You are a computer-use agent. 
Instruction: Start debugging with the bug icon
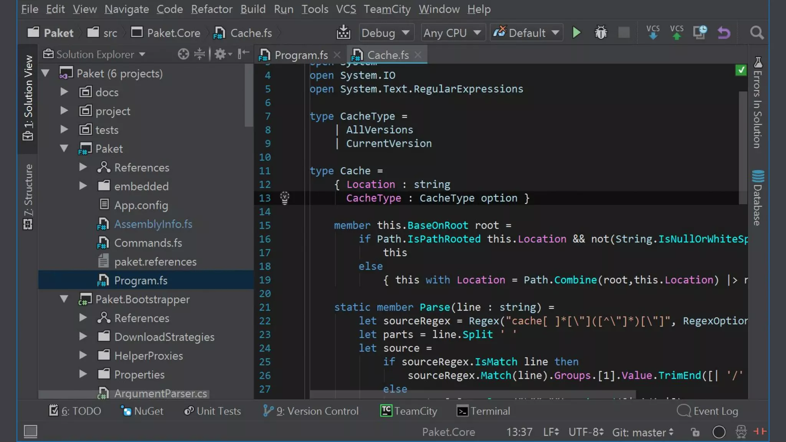601,33
